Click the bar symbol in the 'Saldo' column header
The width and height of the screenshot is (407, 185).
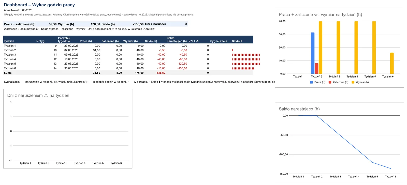point(241,41)
